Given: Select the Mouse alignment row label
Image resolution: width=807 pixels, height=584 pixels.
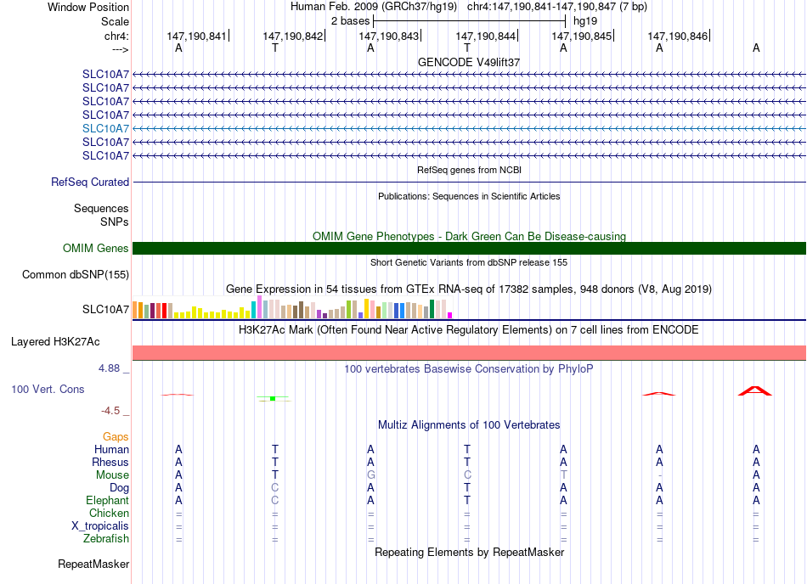Looking at the screenshot, I should (x=112, y=475).
